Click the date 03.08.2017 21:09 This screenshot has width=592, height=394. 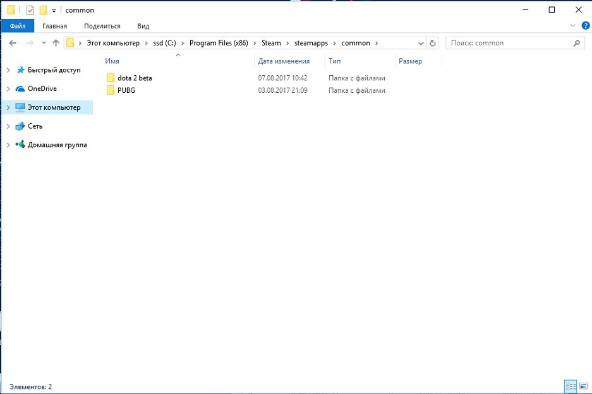[x=283, y=90]
